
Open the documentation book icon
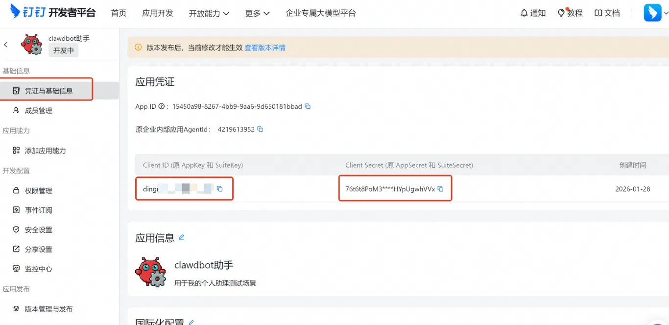[598, 13]
